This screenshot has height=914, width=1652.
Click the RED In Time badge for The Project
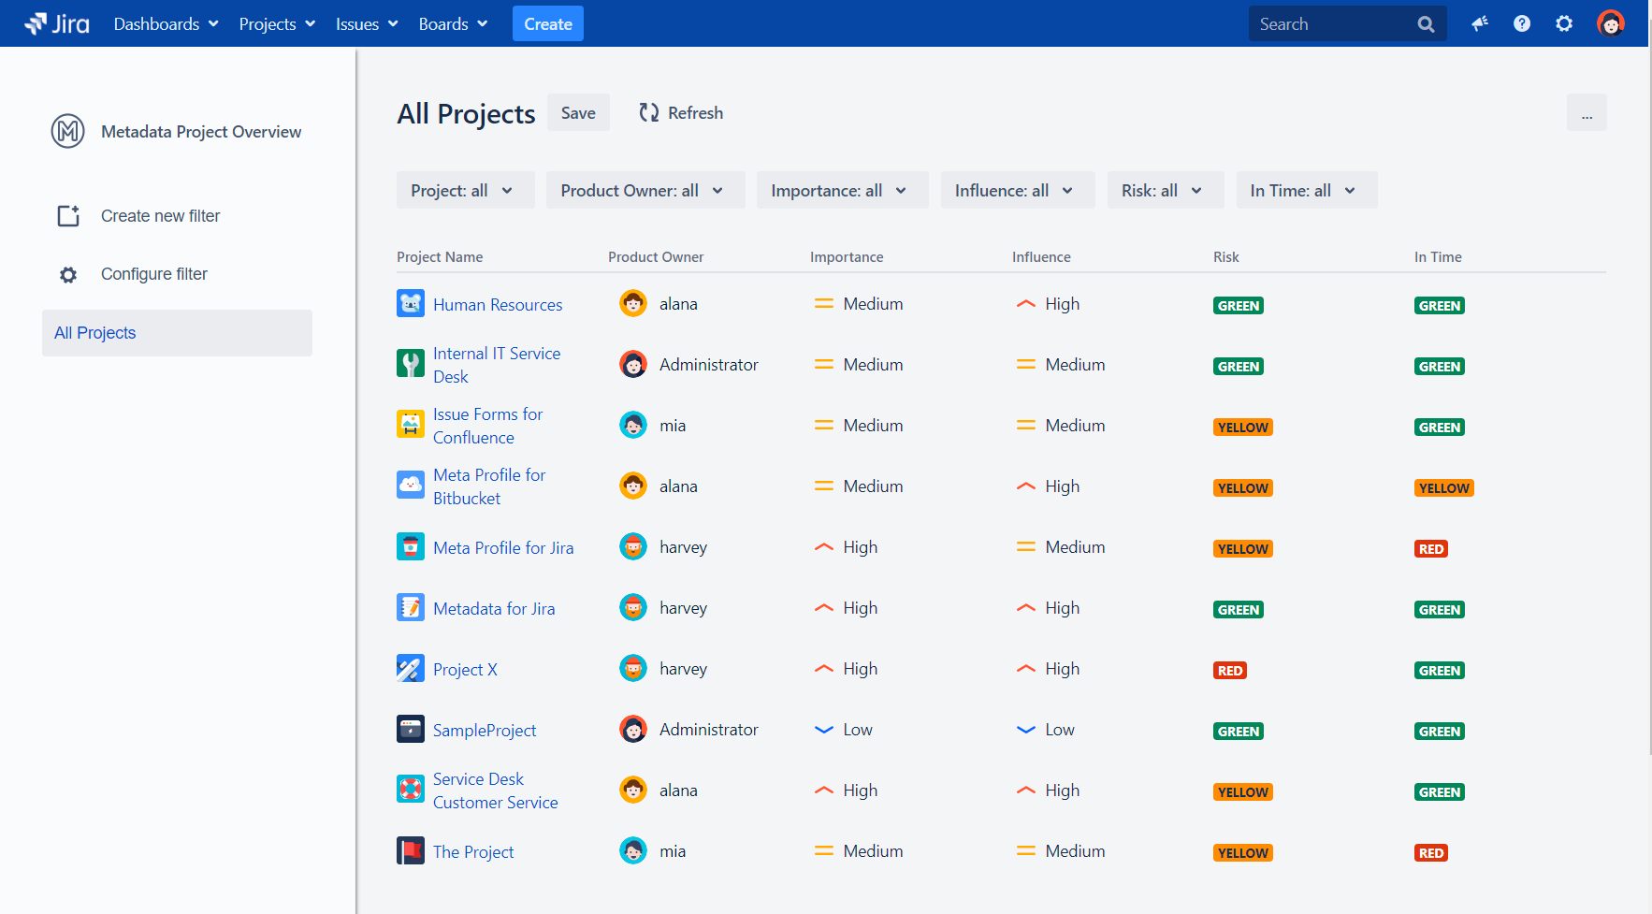(1431, 852)
